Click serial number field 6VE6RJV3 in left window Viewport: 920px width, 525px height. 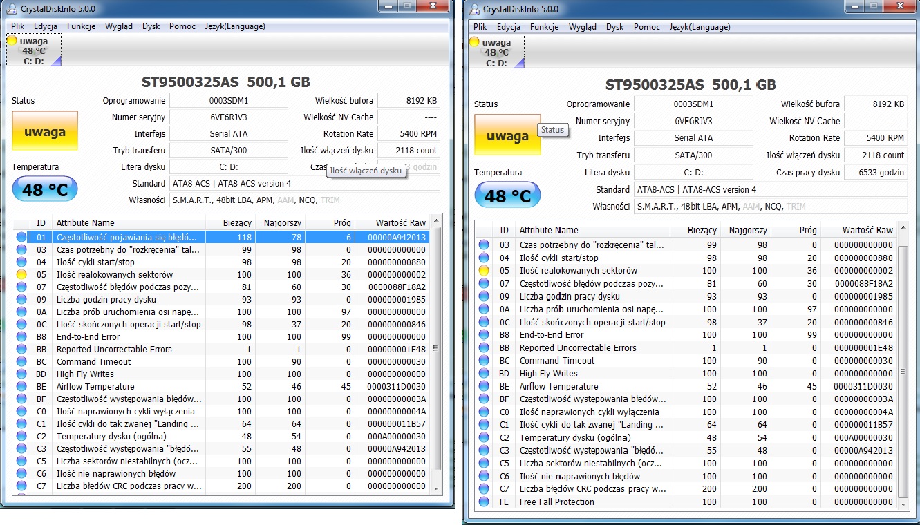click(229, 117)
